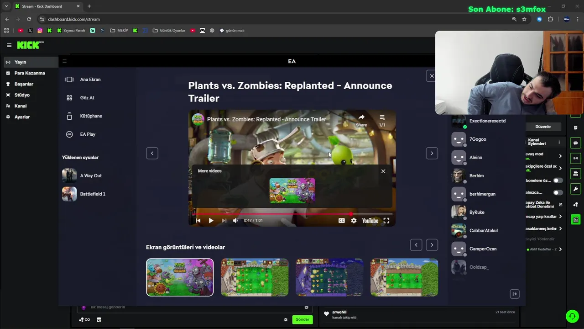Click the Düzenle button
Viewport: 584px width, 329px height.
pos(543,127)
